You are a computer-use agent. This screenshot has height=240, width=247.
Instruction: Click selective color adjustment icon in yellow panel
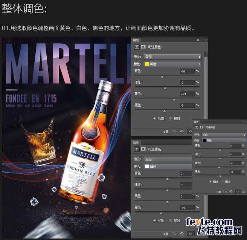coord(137,47)
